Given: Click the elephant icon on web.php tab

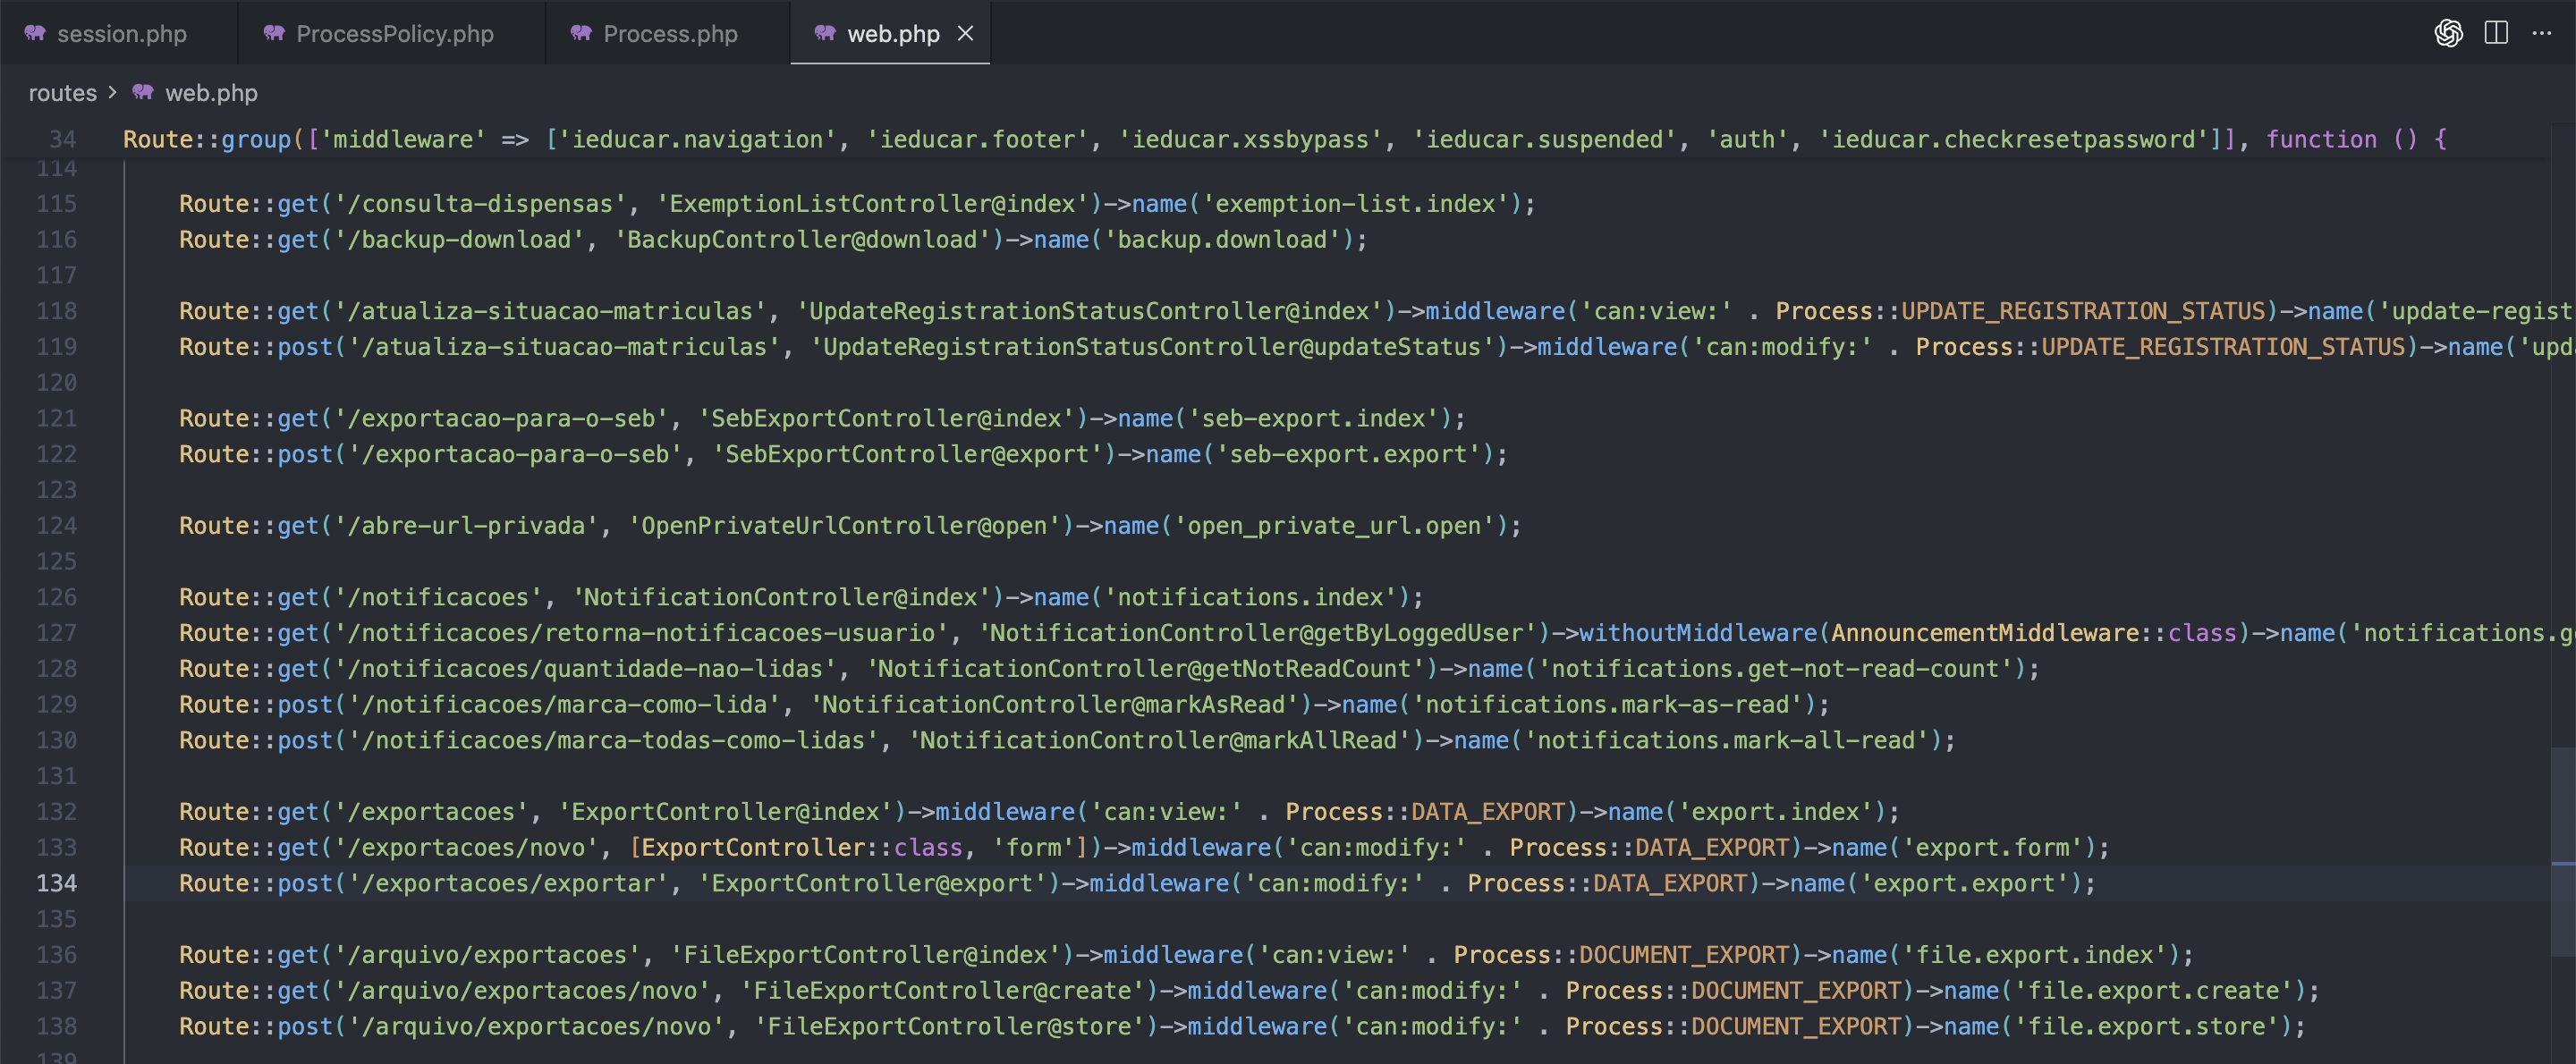Looking at the screenshot, I should tap(825, 33).
